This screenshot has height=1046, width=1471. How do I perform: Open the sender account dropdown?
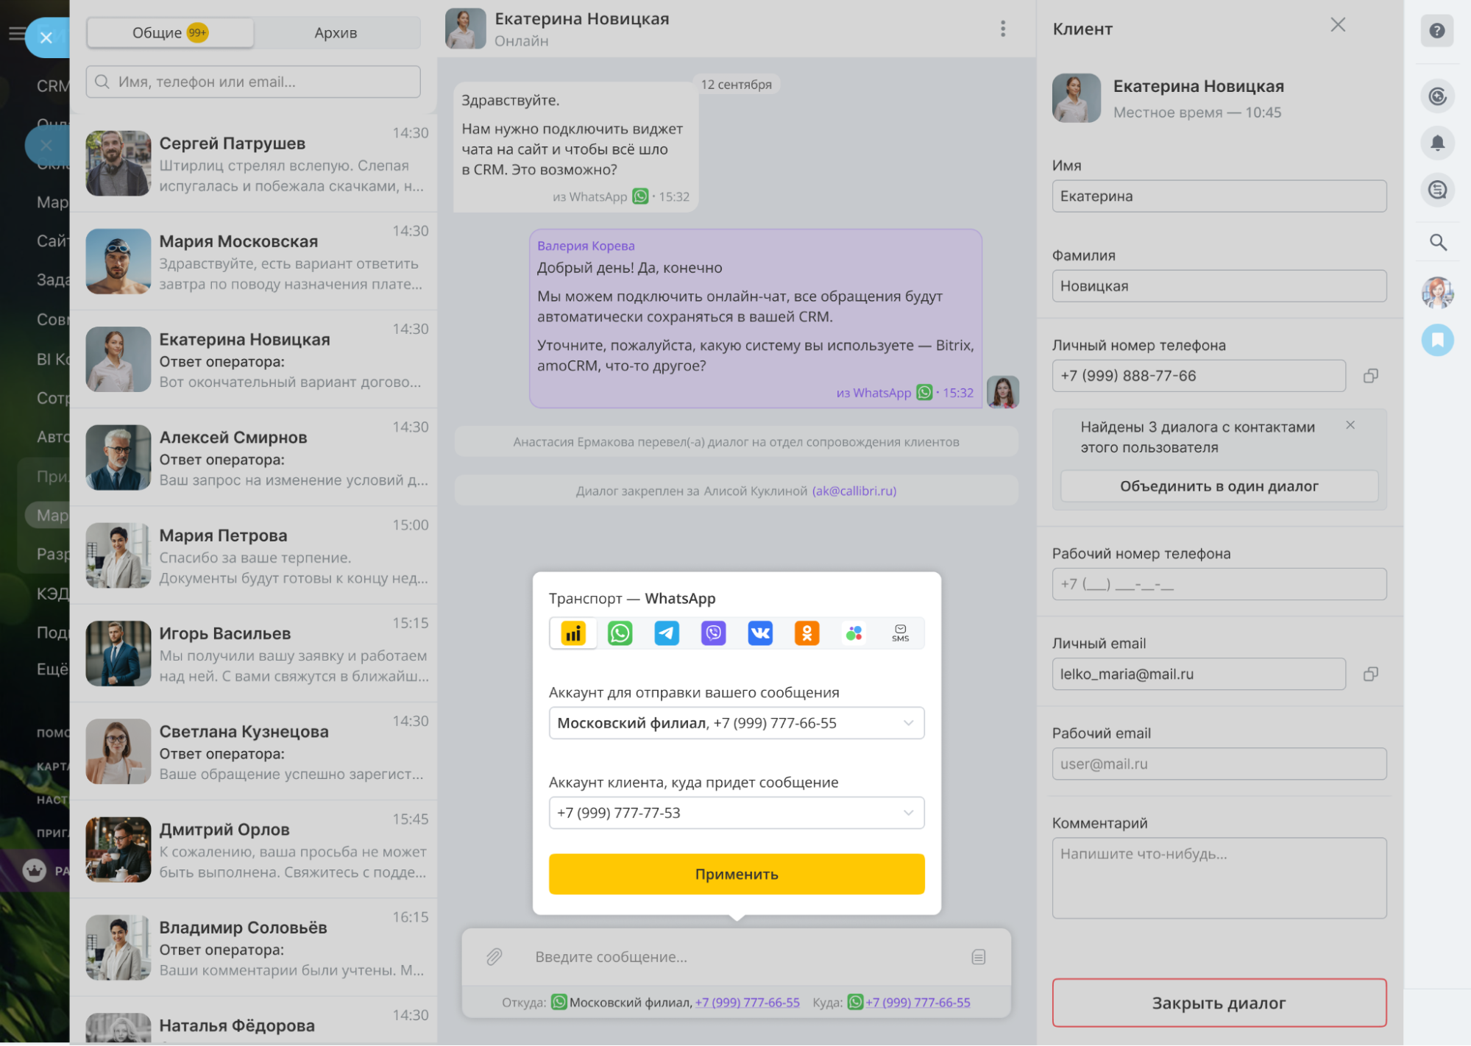pos(736,723)
